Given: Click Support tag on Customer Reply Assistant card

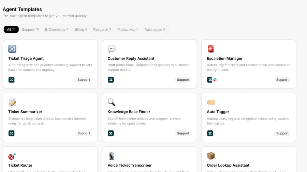Looking at the screenshot, I should point(183,80).
